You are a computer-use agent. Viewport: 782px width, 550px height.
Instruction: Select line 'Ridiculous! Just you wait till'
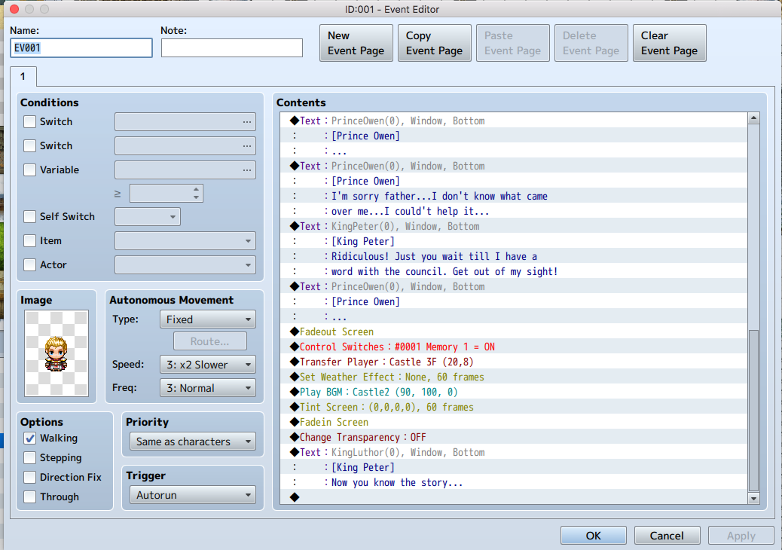pyautogui.click(x=514, y=256)
